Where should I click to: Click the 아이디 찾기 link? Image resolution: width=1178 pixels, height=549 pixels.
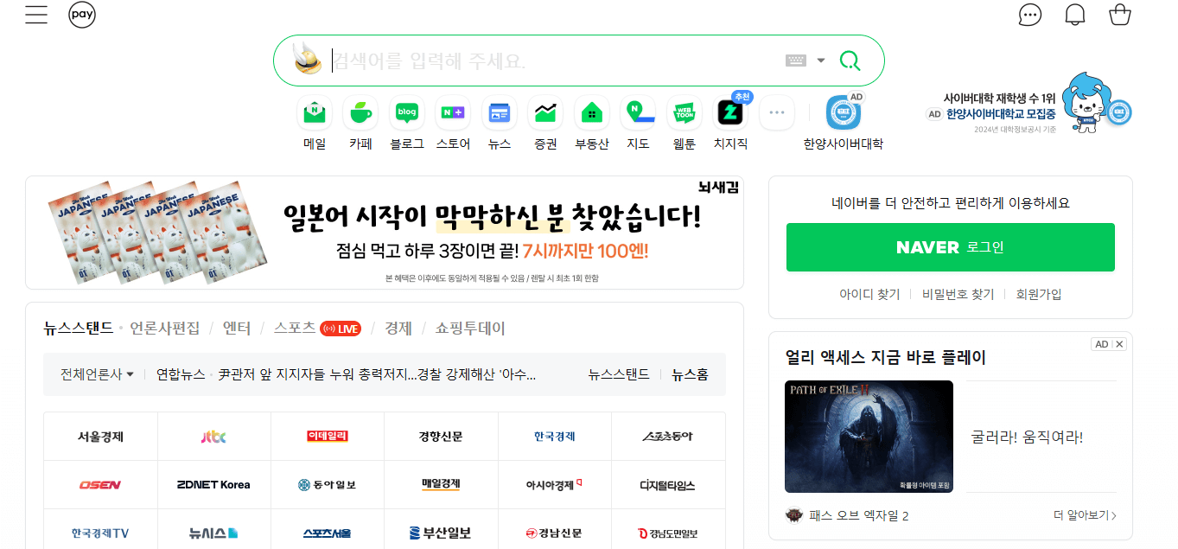point(869,294)
